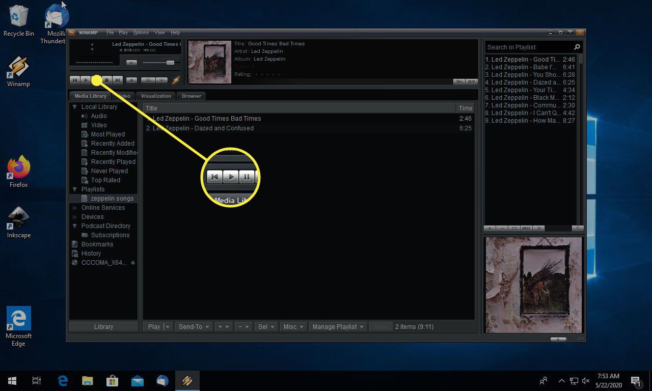652x391 pixels.
Task: Open the plus (add) dropdown in the library toolbar
Action: coord(224,327)
